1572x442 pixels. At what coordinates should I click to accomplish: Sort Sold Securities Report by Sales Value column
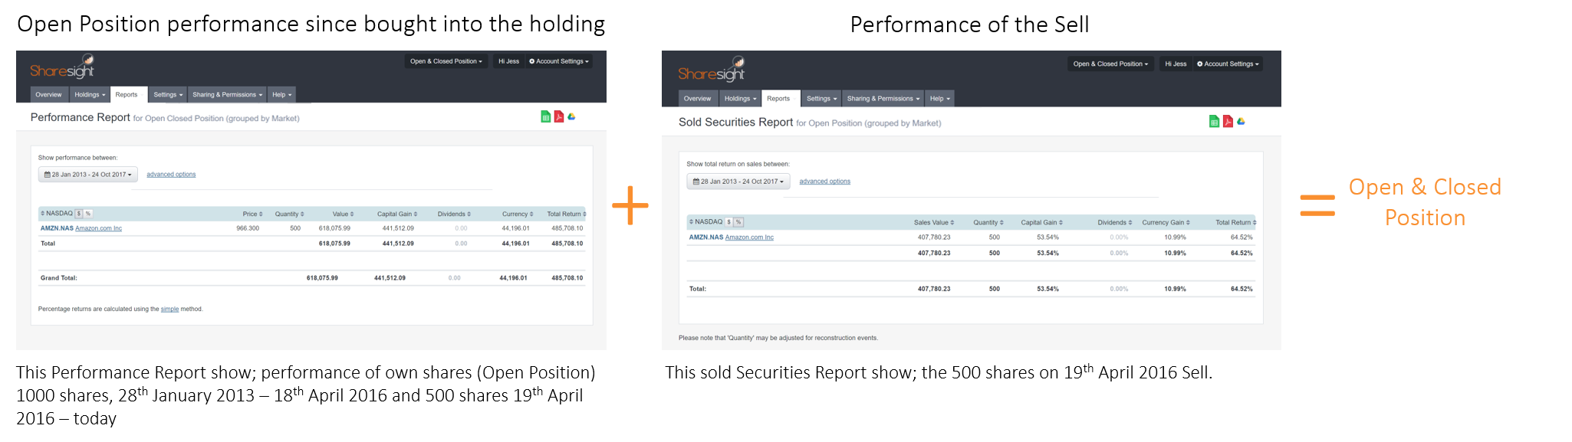click(933, 222)
